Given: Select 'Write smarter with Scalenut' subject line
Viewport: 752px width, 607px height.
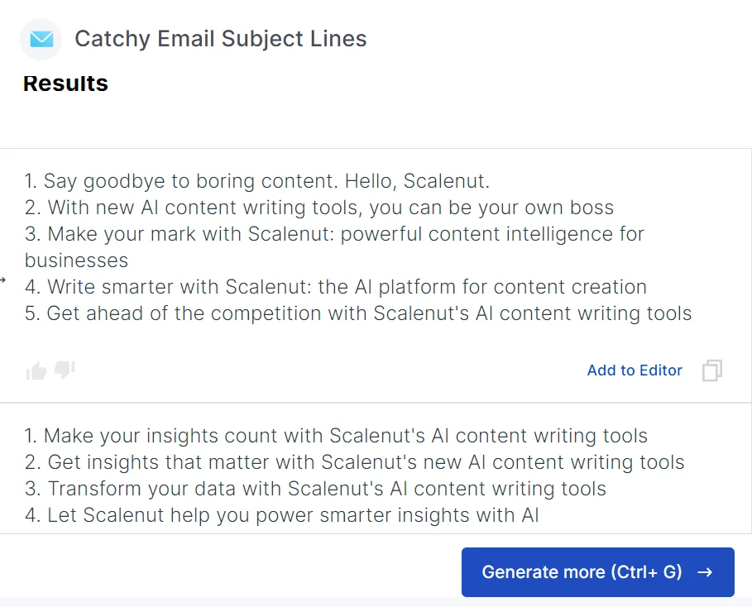Looking at the screenshot, I should pos(335,286).
